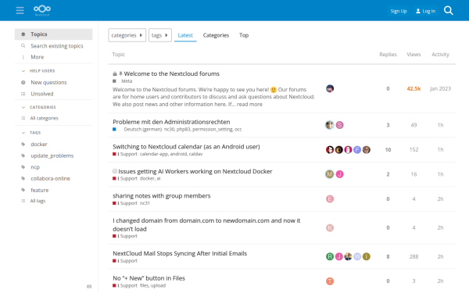Click reply count 10 on calendar topic
Image resolution: width=469 pixels, height=293 pixels.
click(388, 149)
